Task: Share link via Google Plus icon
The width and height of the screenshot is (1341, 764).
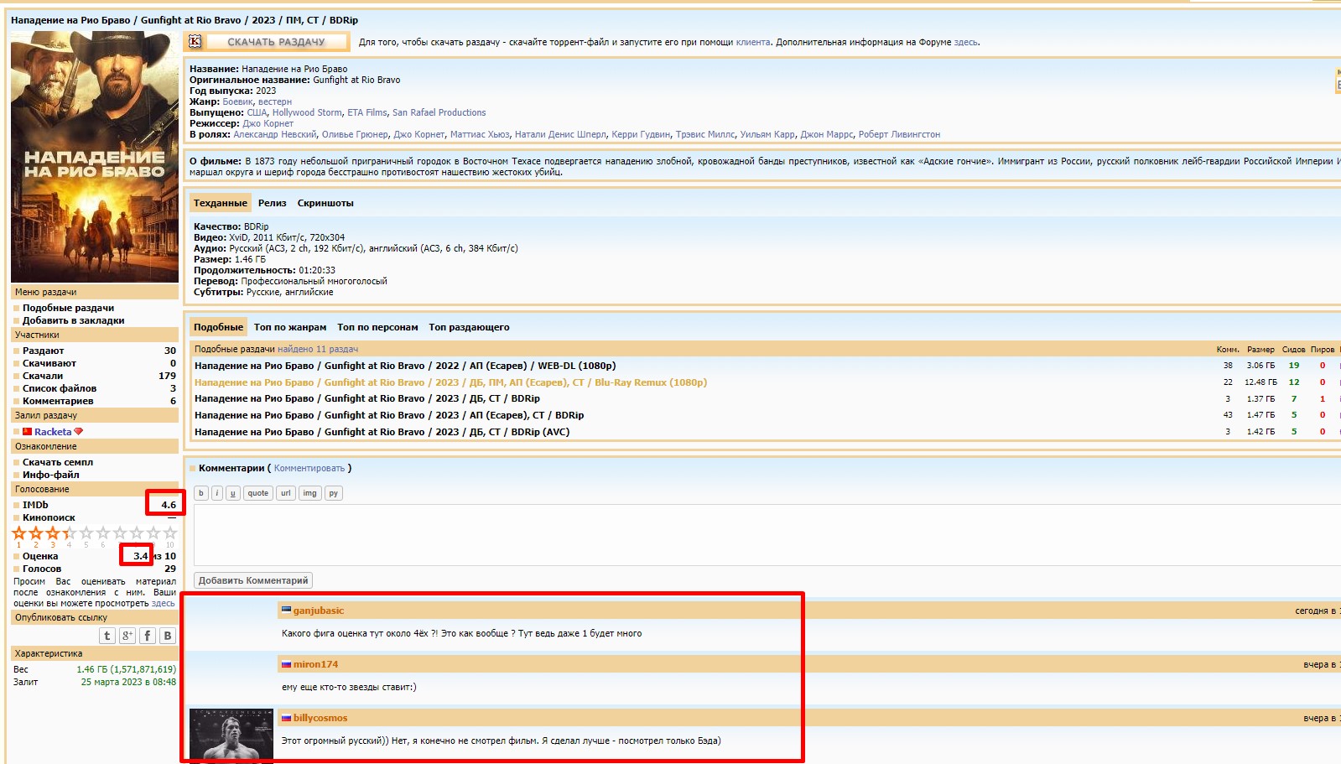Action: pos(127,636)
